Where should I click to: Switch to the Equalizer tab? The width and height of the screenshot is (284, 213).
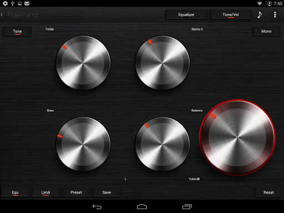[x=186, y=14]
